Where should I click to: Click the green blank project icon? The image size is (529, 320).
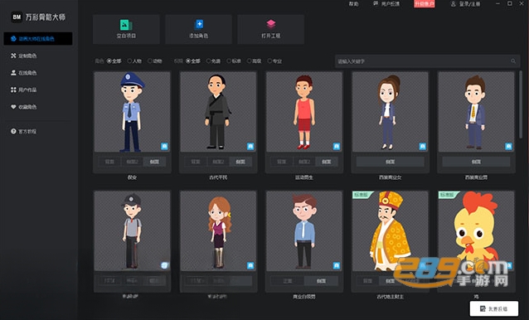point(126,25)
